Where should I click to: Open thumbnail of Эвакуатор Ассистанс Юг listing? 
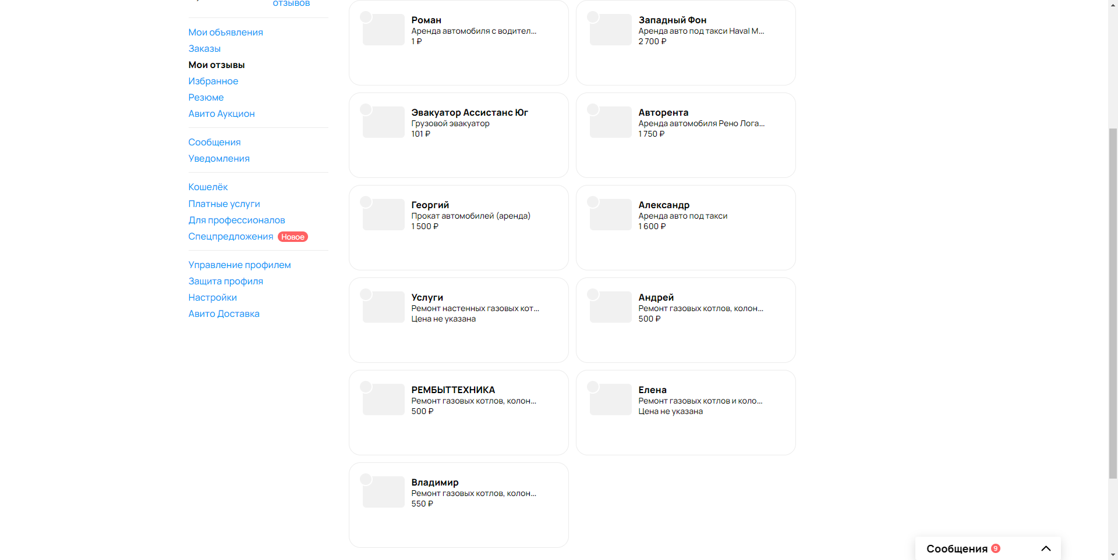point(384,122)
